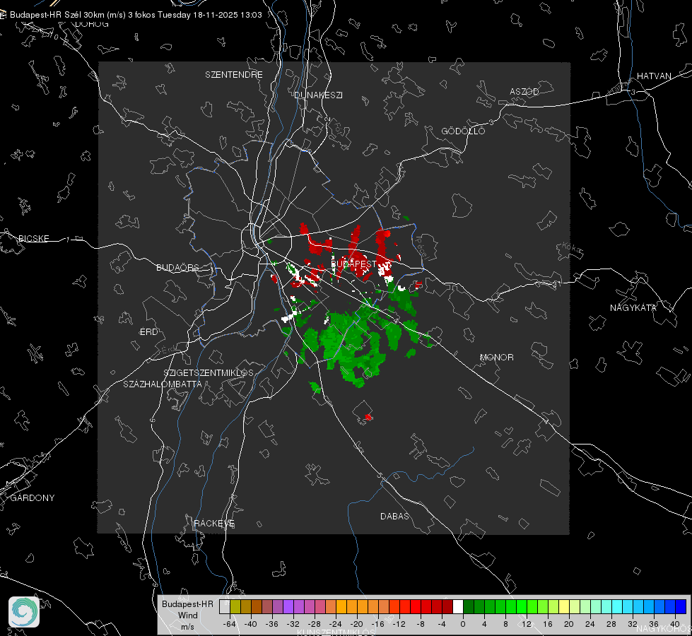Viewport: 692px width, 636px height.
Task: Click the 40 legend scale value
Action: [674, 624]
